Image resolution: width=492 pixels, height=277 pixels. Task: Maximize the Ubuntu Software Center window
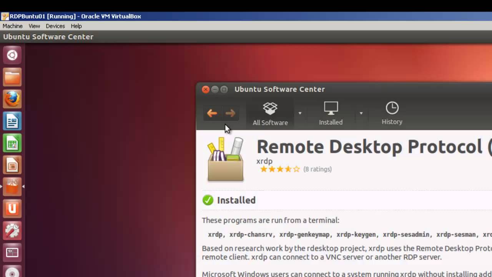coord(224,89)
